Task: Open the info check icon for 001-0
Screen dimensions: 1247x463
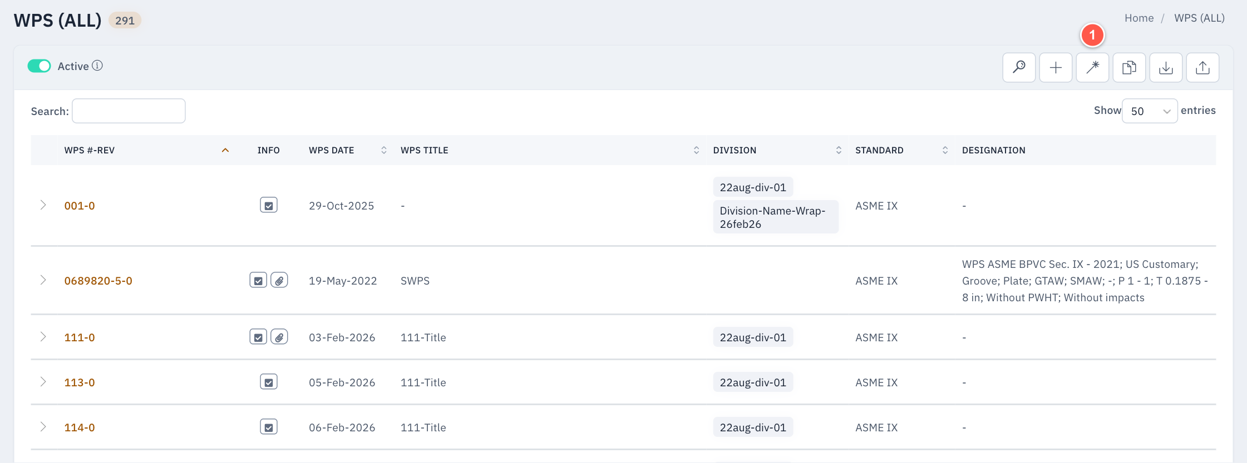Action: click(x=269, y=205)
